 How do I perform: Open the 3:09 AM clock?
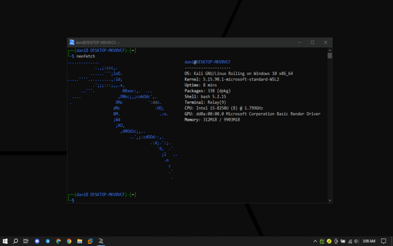[369, 241]
